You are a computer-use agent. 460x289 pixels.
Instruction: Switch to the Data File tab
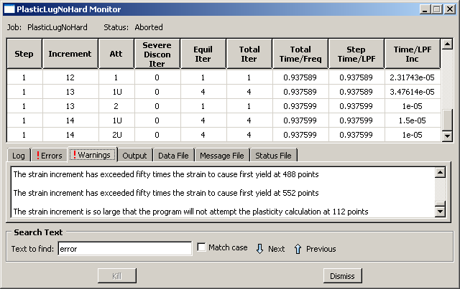pyautogui.click(x=173, y=155)
